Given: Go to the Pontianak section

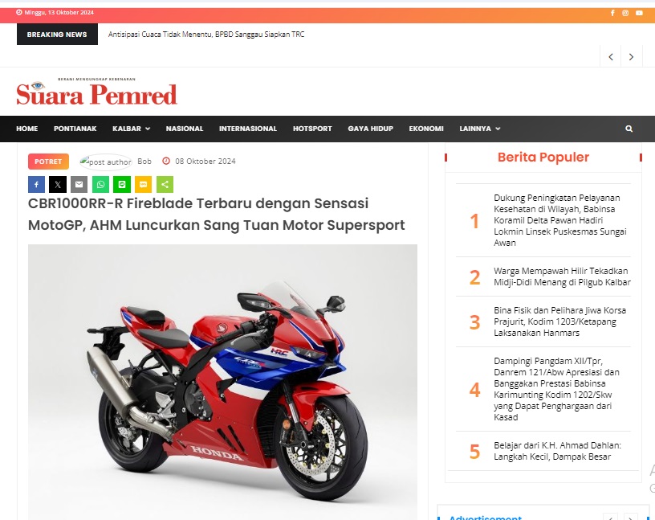Looking at the screenshot, I should point(75,129).
